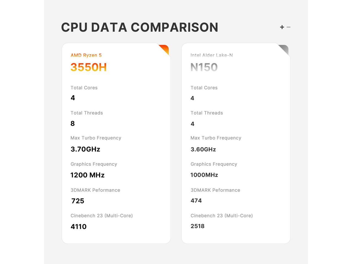Select the 2518 Cinebench 23 score
The height and width of the screenshot is (264, 352).
coord(197,226)
